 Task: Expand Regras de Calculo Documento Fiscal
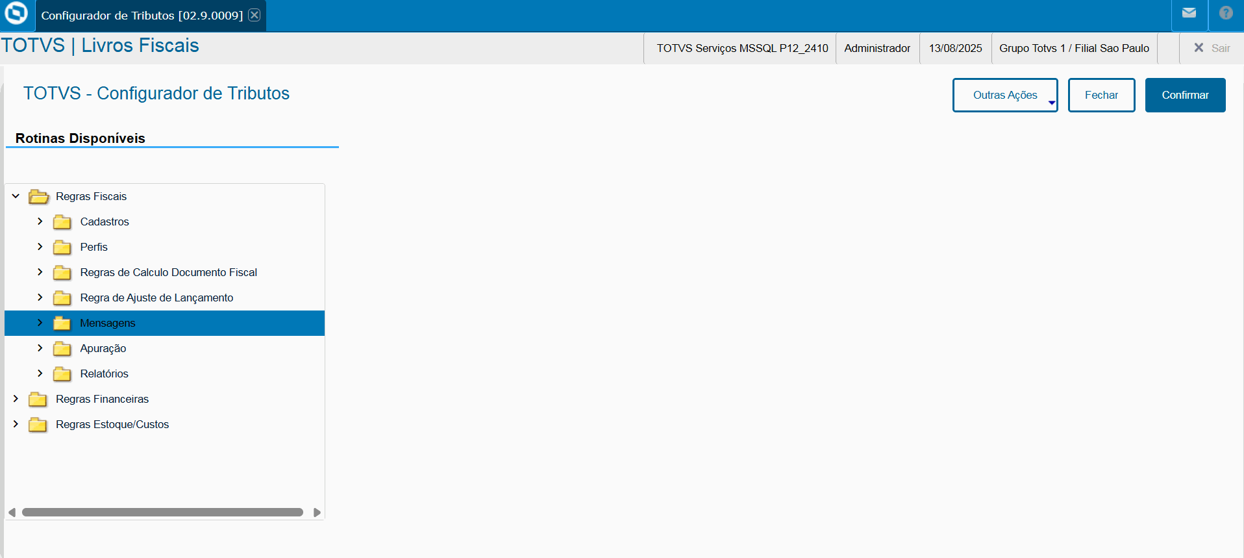(x=40, y=272)
